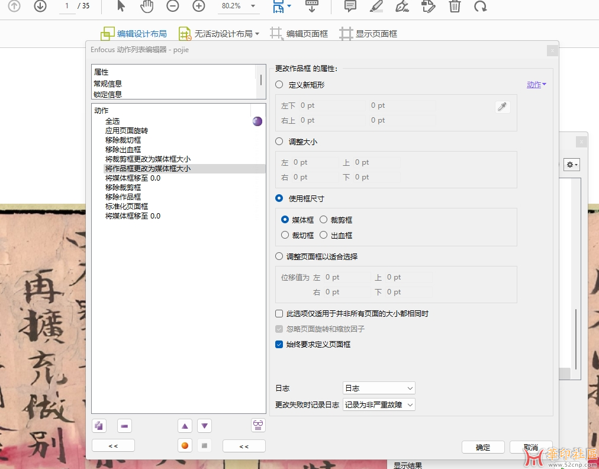Select the hand pan tool
This screenshot has width=599, height=469.
pos(147,6)
